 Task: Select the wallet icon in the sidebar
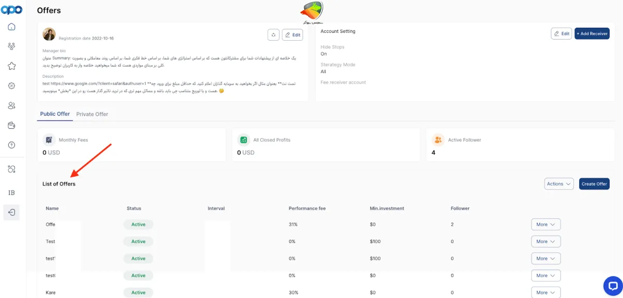(x=11, y=124)
